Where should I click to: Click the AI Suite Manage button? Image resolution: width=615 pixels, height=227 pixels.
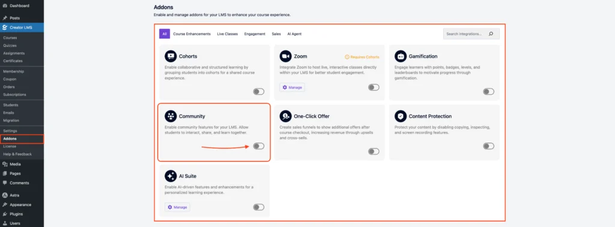click(177, 207)
